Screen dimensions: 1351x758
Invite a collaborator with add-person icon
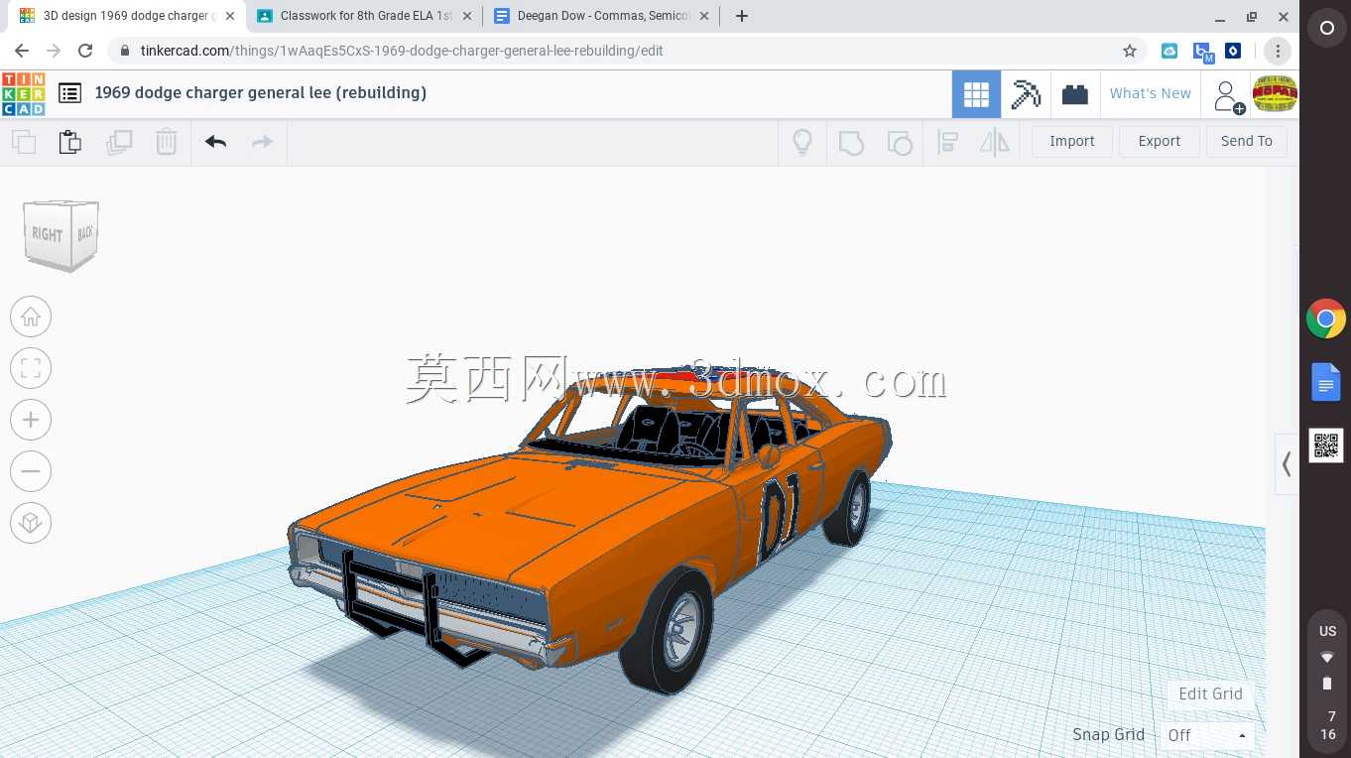[1227, 96]
